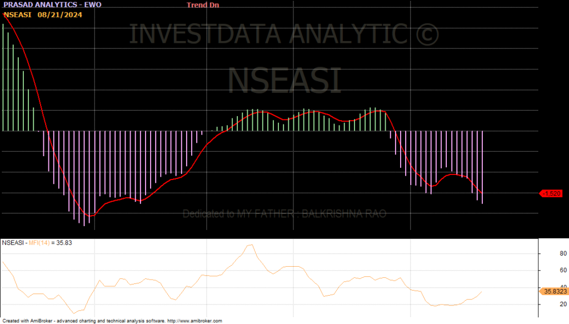Image resolution: width=569 pixels, height=324 pixels.
Task: Click the 20 level on MFI axis
Action: [547, 304]
